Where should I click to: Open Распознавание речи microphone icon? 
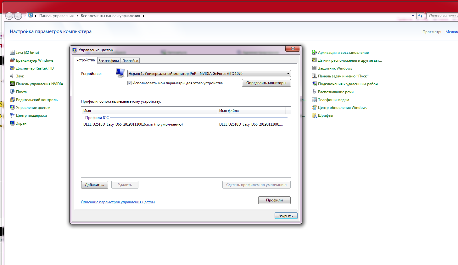314,92
